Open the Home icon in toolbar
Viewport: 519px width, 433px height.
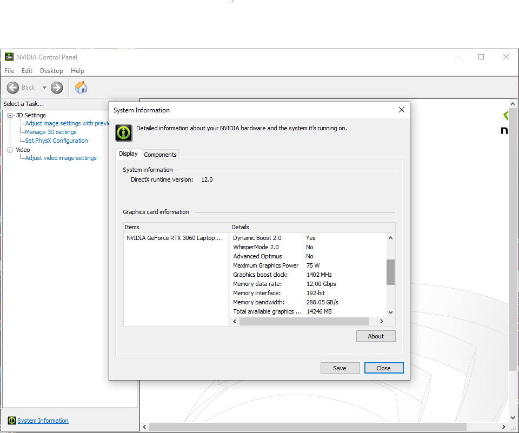tap(81, 88)
